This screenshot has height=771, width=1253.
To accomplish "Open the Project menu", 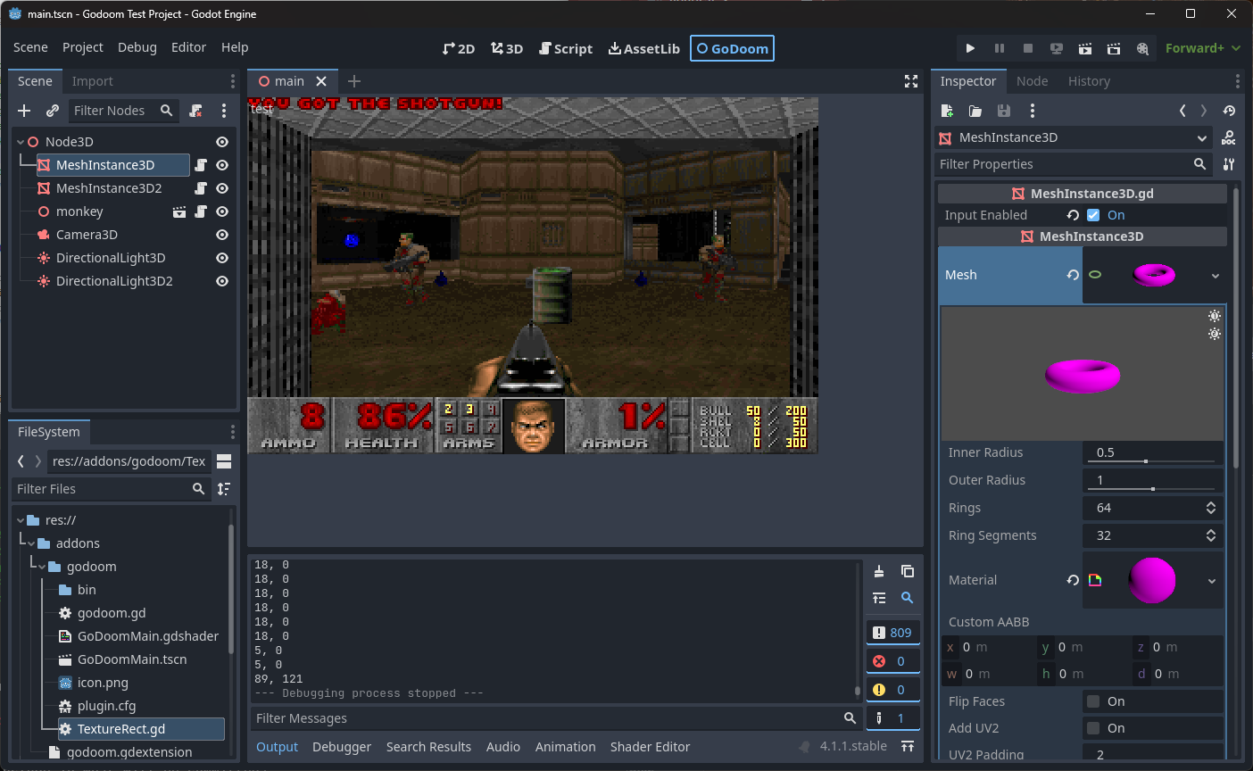I will coord(83,47).
